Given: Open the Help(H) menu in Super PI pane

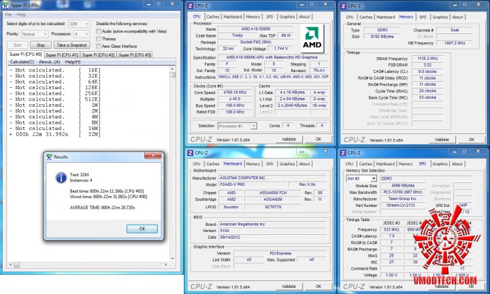Looking at the screenshot, I should coord(73,62).
